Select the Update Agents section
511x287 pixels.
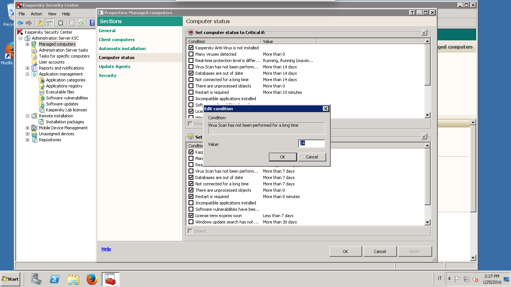(x=114, y=67)
